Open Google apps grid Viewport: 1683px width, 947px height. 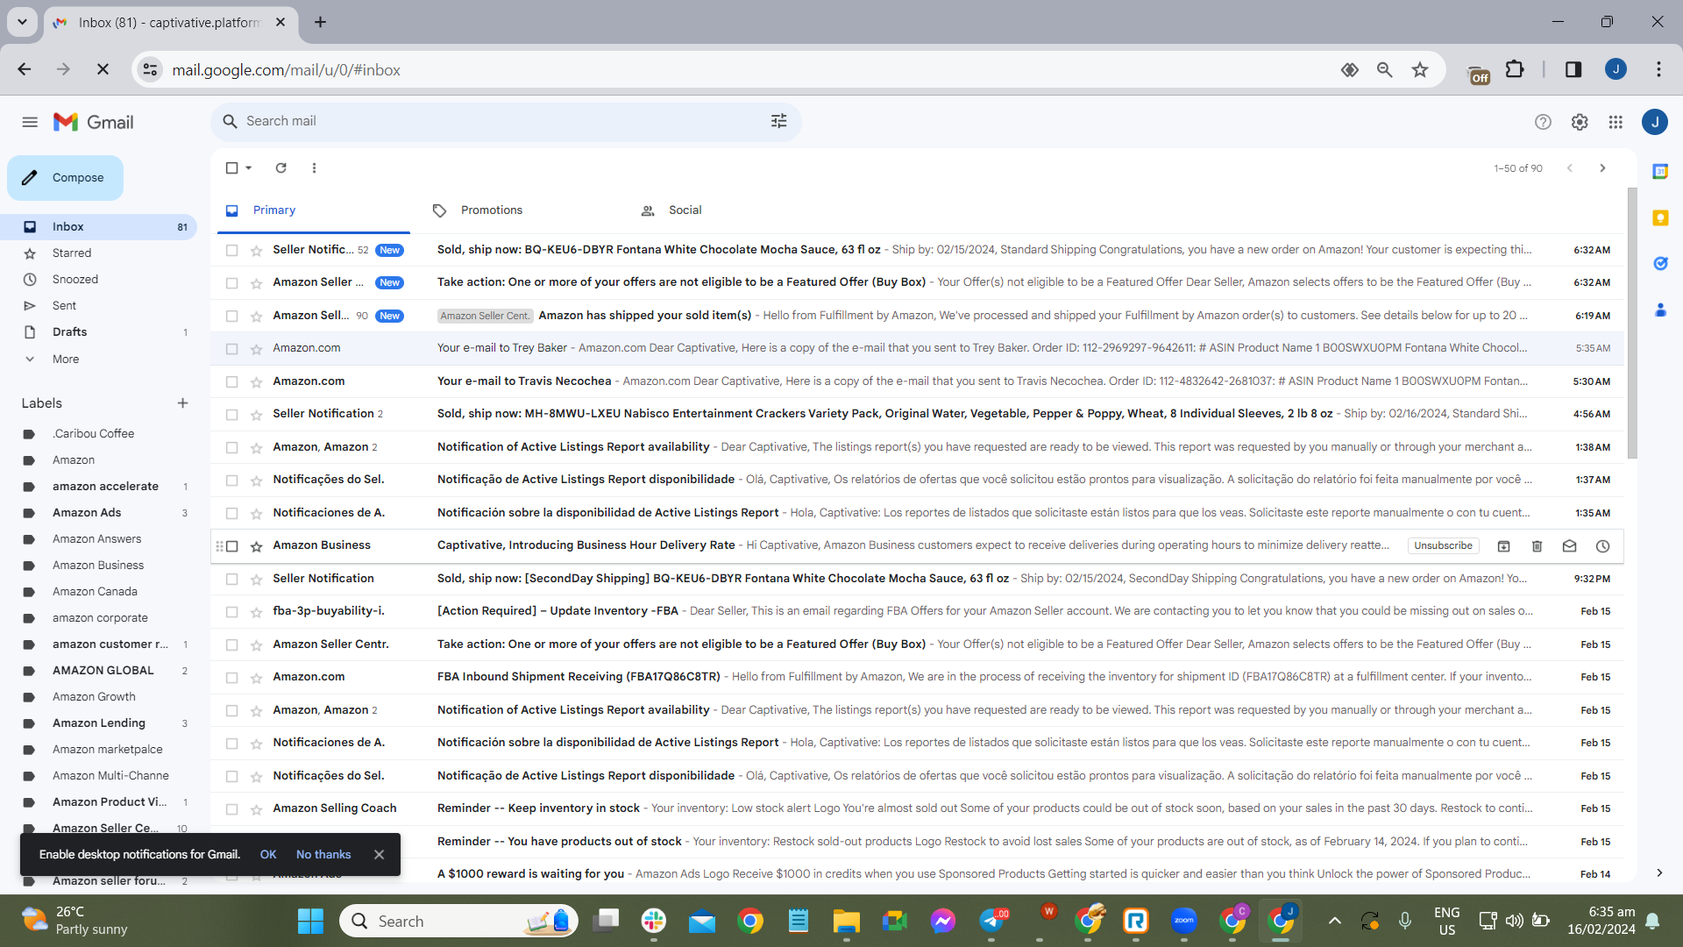[1616, 122]
